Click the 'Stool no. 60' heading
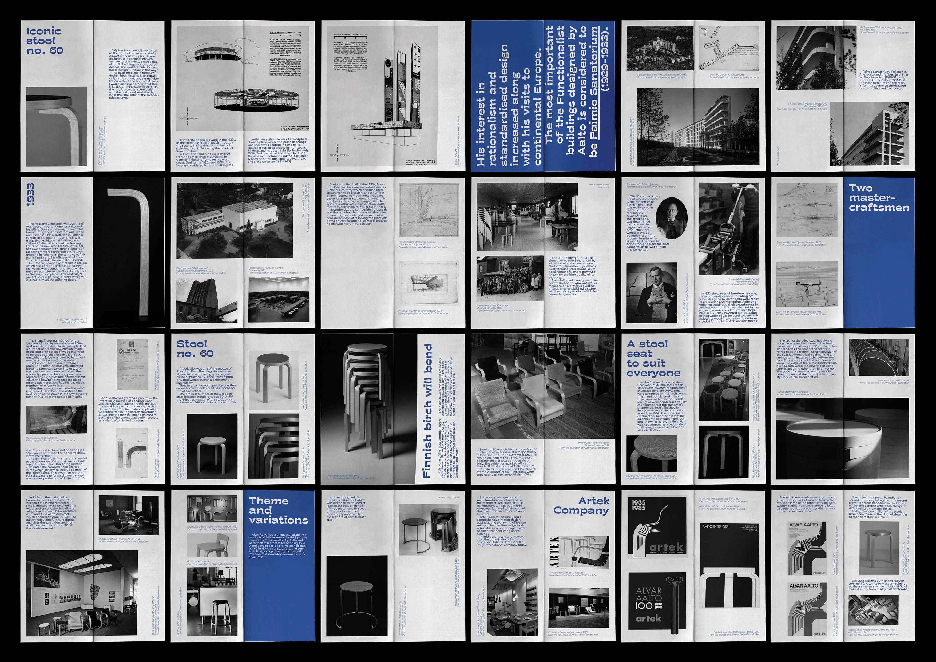936x662 pixels. point(195,349)
